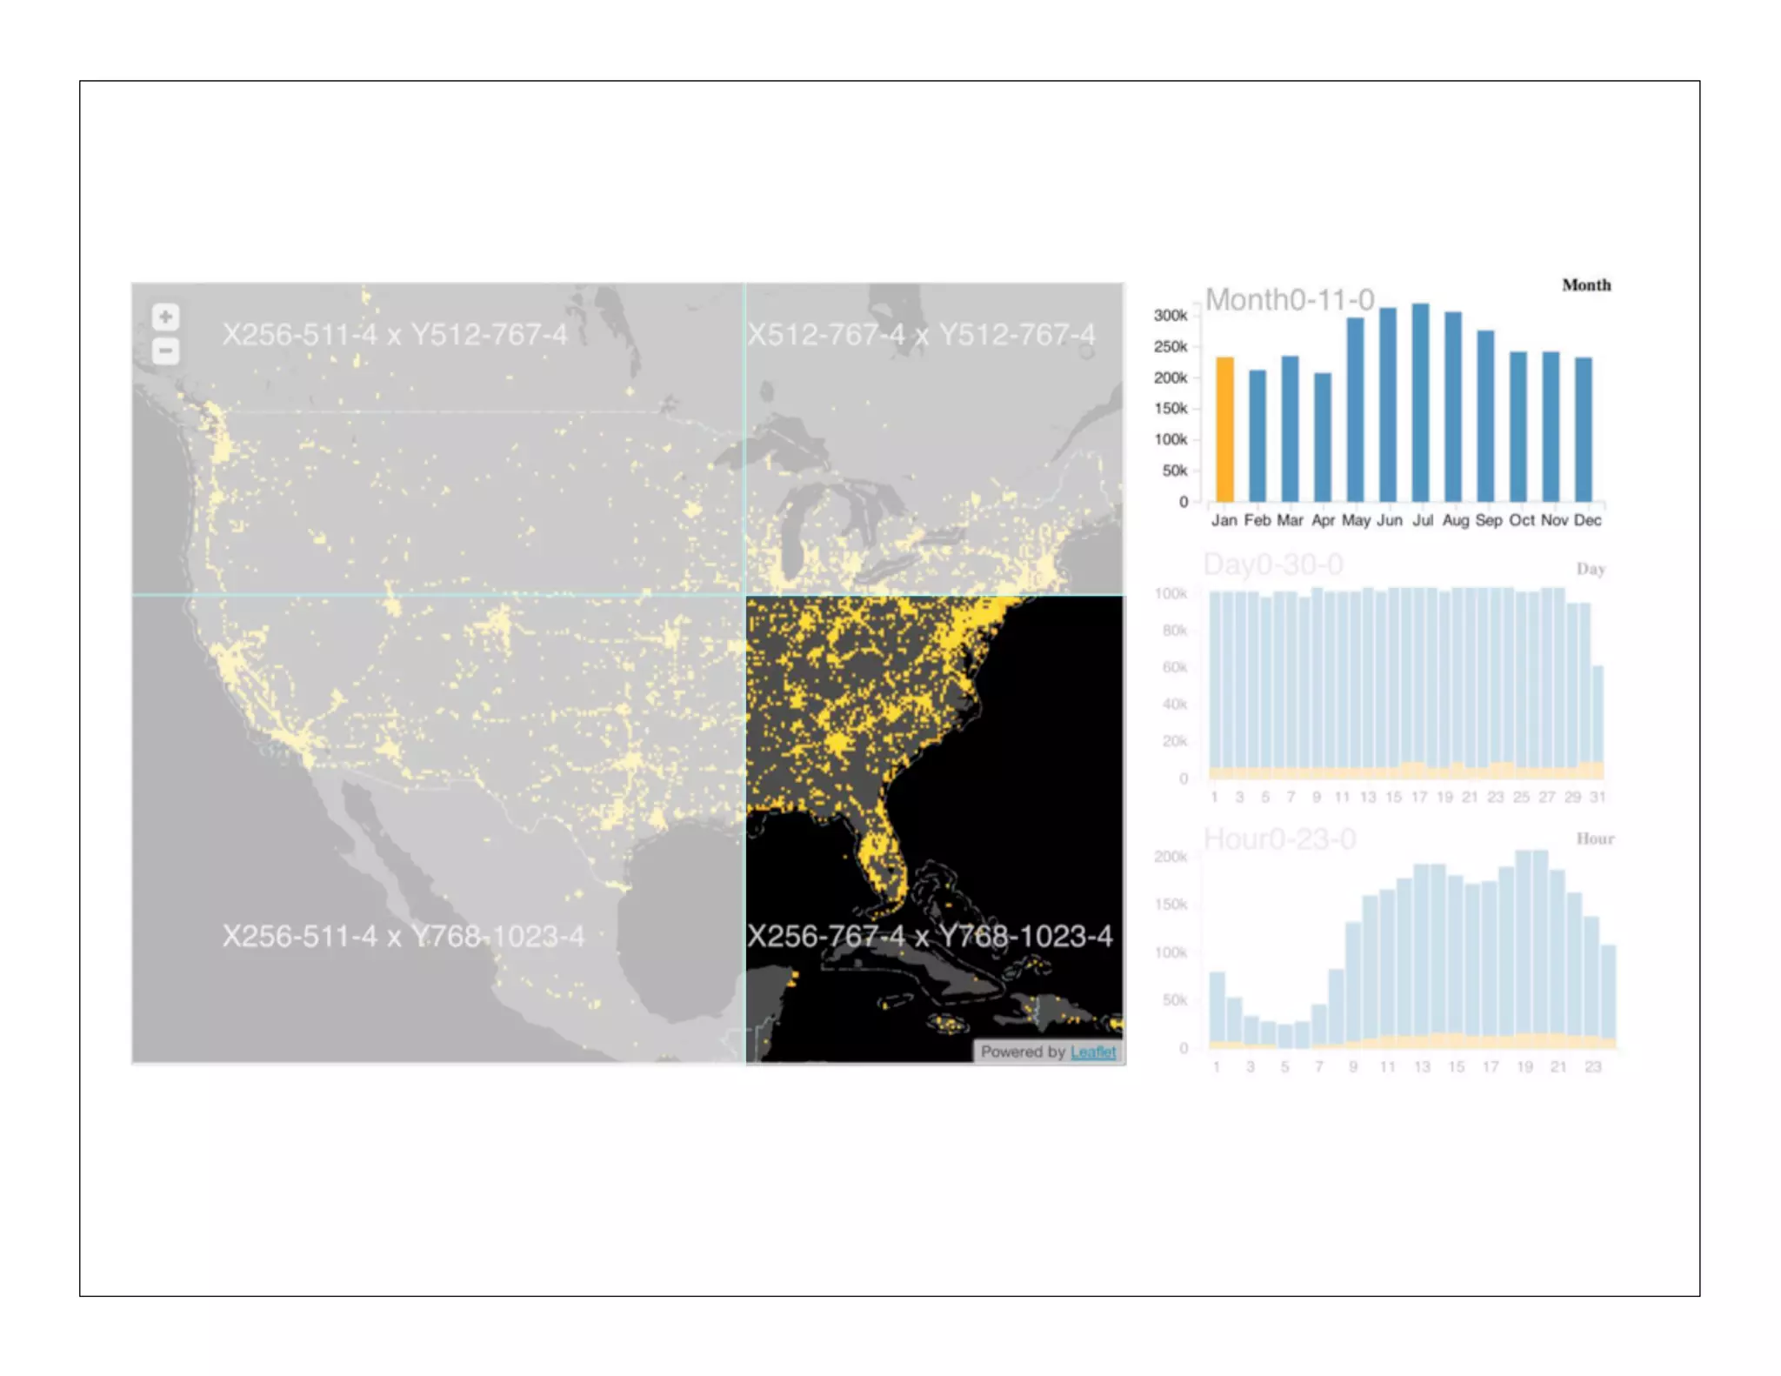
Task: Select the Sep bar in Month chart
Action: click(1486, 416)
